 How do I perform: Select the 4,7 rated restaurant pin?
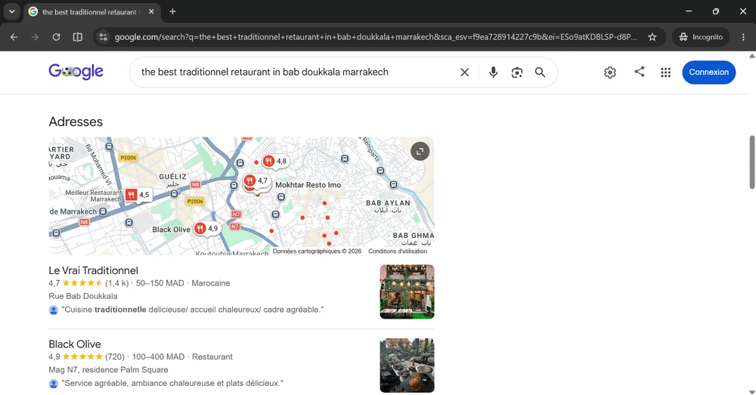point(256,181)
